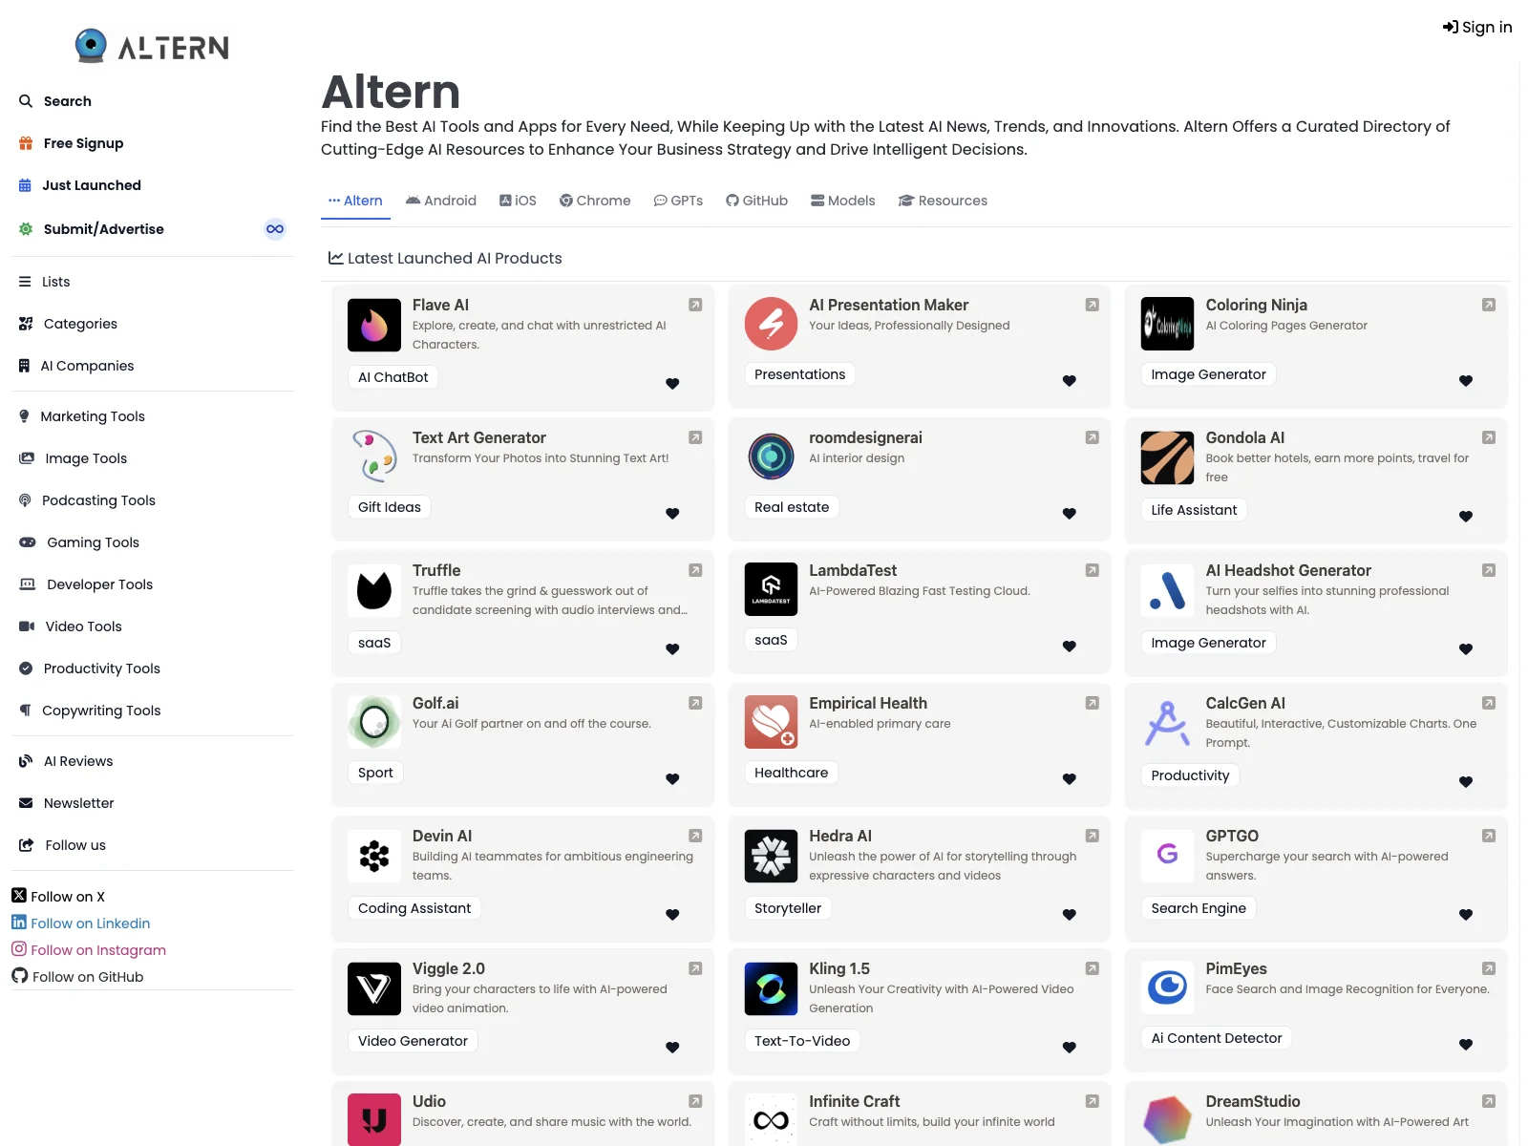
Task: Click the Coloring Ninja logo thumbnail
Action: coord(1167,324)
